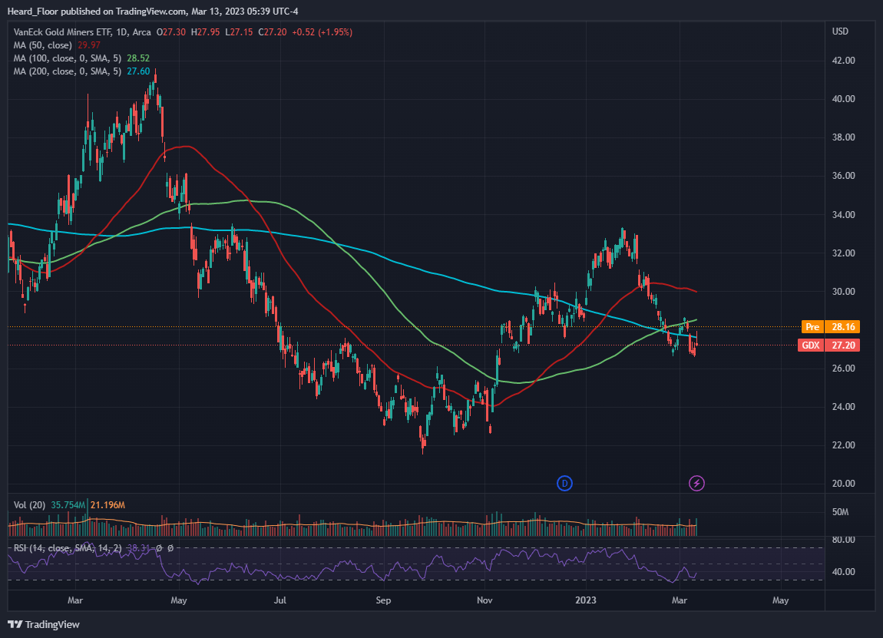Click the RSI axis 40.00 label
The width and height of the screenshot is (883, 638).
tap(844, 571)
